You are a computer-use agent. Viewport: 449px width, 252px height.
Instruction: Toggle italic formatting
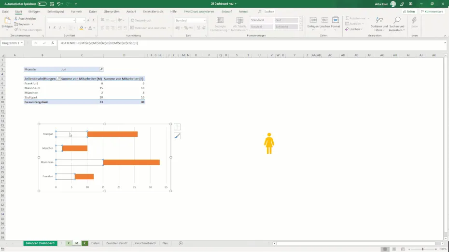55,28
